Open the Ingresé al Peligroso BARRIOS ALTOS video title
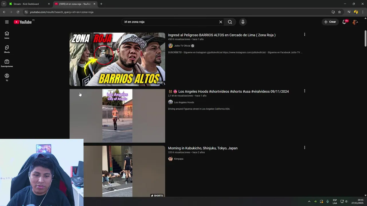367x206 pixels. 222,35
